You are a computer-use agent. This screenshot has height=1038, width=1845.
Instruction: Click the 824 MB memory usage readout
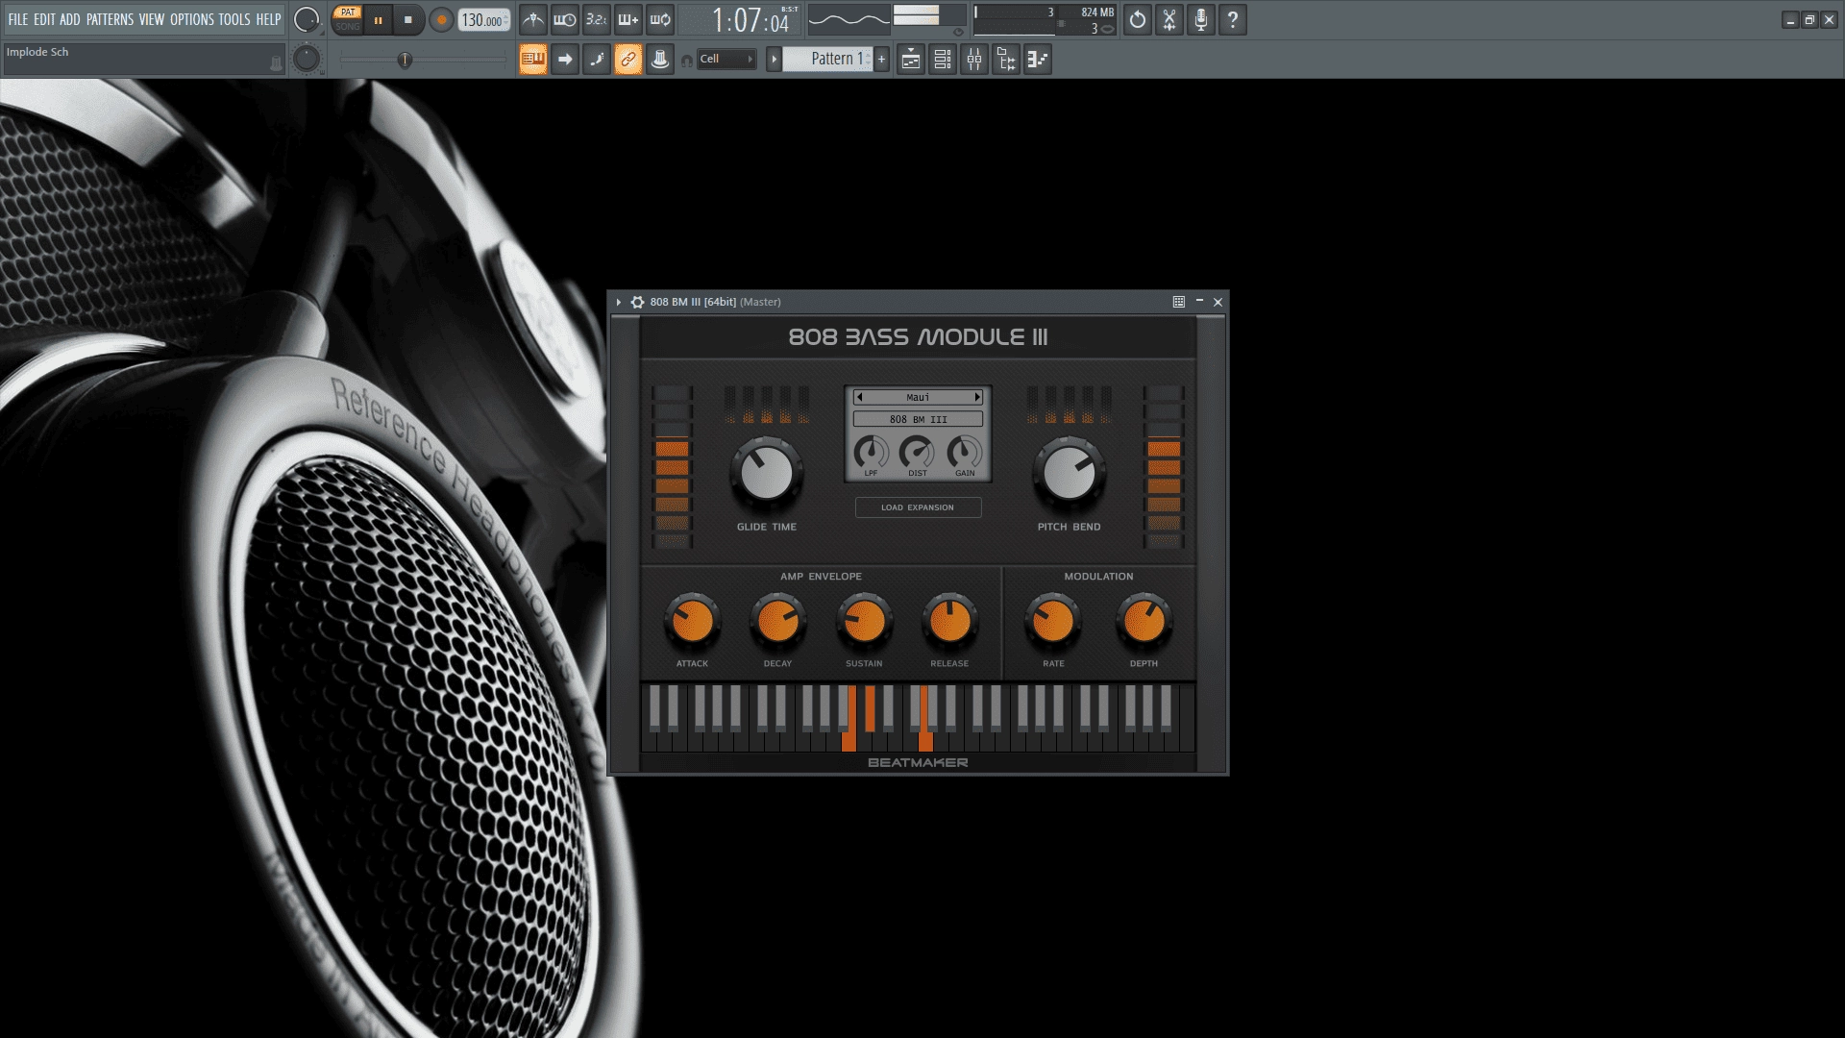pos(1097,12)
